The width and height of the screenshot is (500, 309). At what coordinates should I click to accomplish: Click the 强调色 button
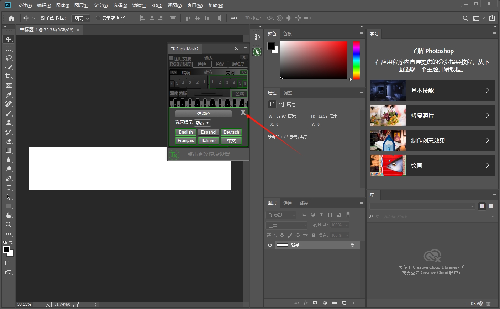pyautogui.click(x=203, y=113)
